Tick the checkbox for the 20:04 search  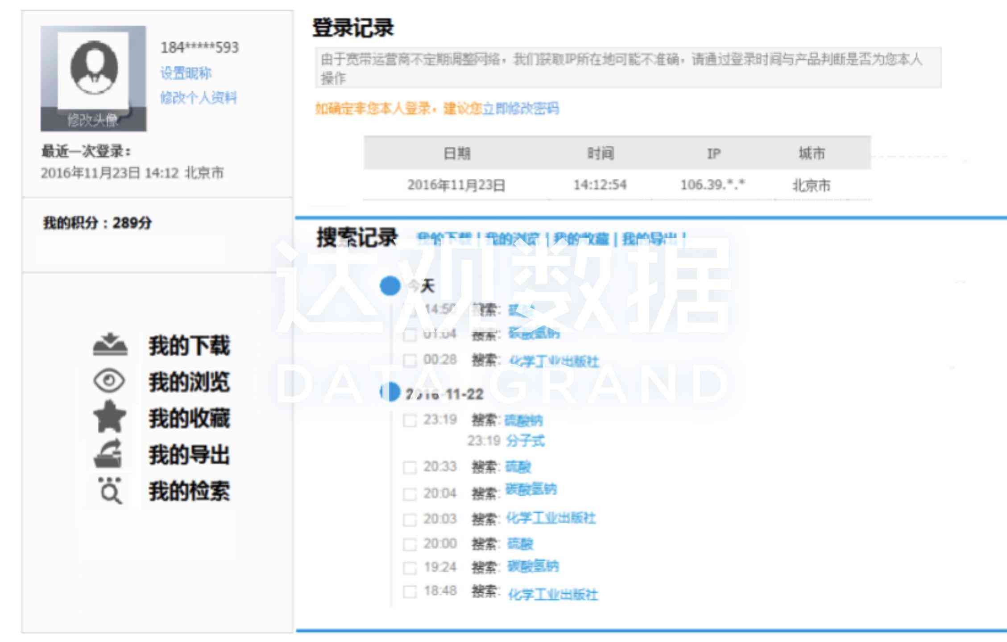click(410, 494)
